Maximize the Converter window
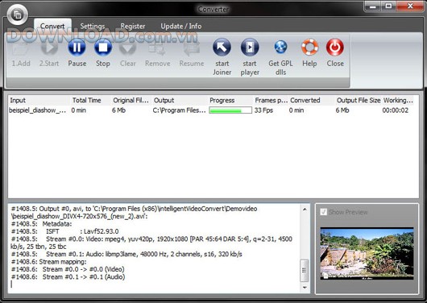 388,6
